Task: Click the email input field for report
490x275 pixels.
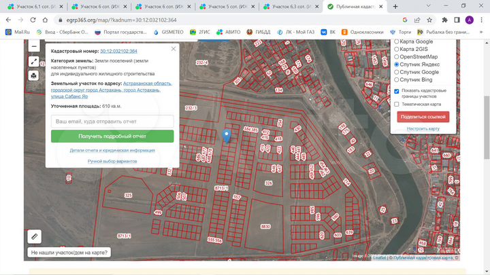Action: coord(112,121)
